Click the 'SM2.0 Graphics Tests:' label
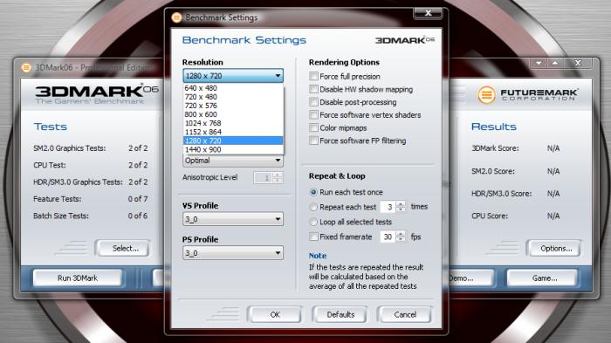Viewport: 611px width, 343px height. (x=69, y=148)
